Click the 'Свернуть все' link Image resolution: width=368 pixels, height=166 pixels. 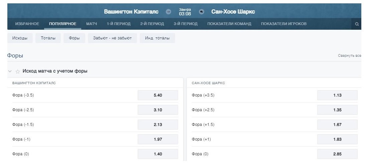[350, 56]
